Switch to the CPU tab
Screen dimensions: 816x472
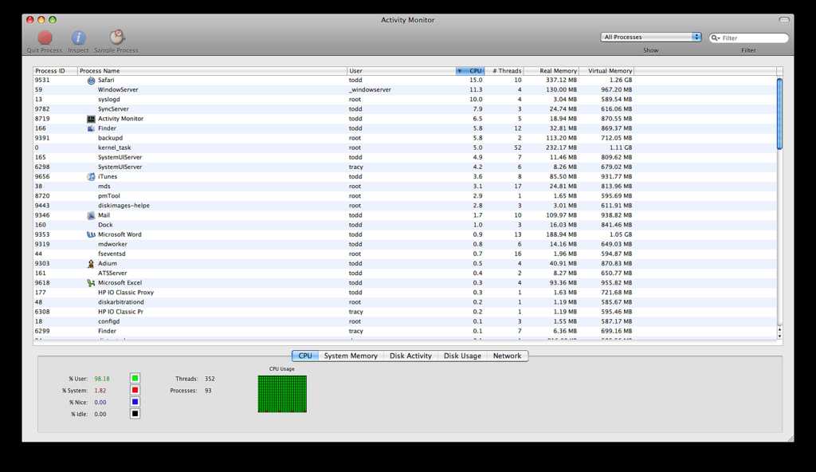tap(305, 356)
